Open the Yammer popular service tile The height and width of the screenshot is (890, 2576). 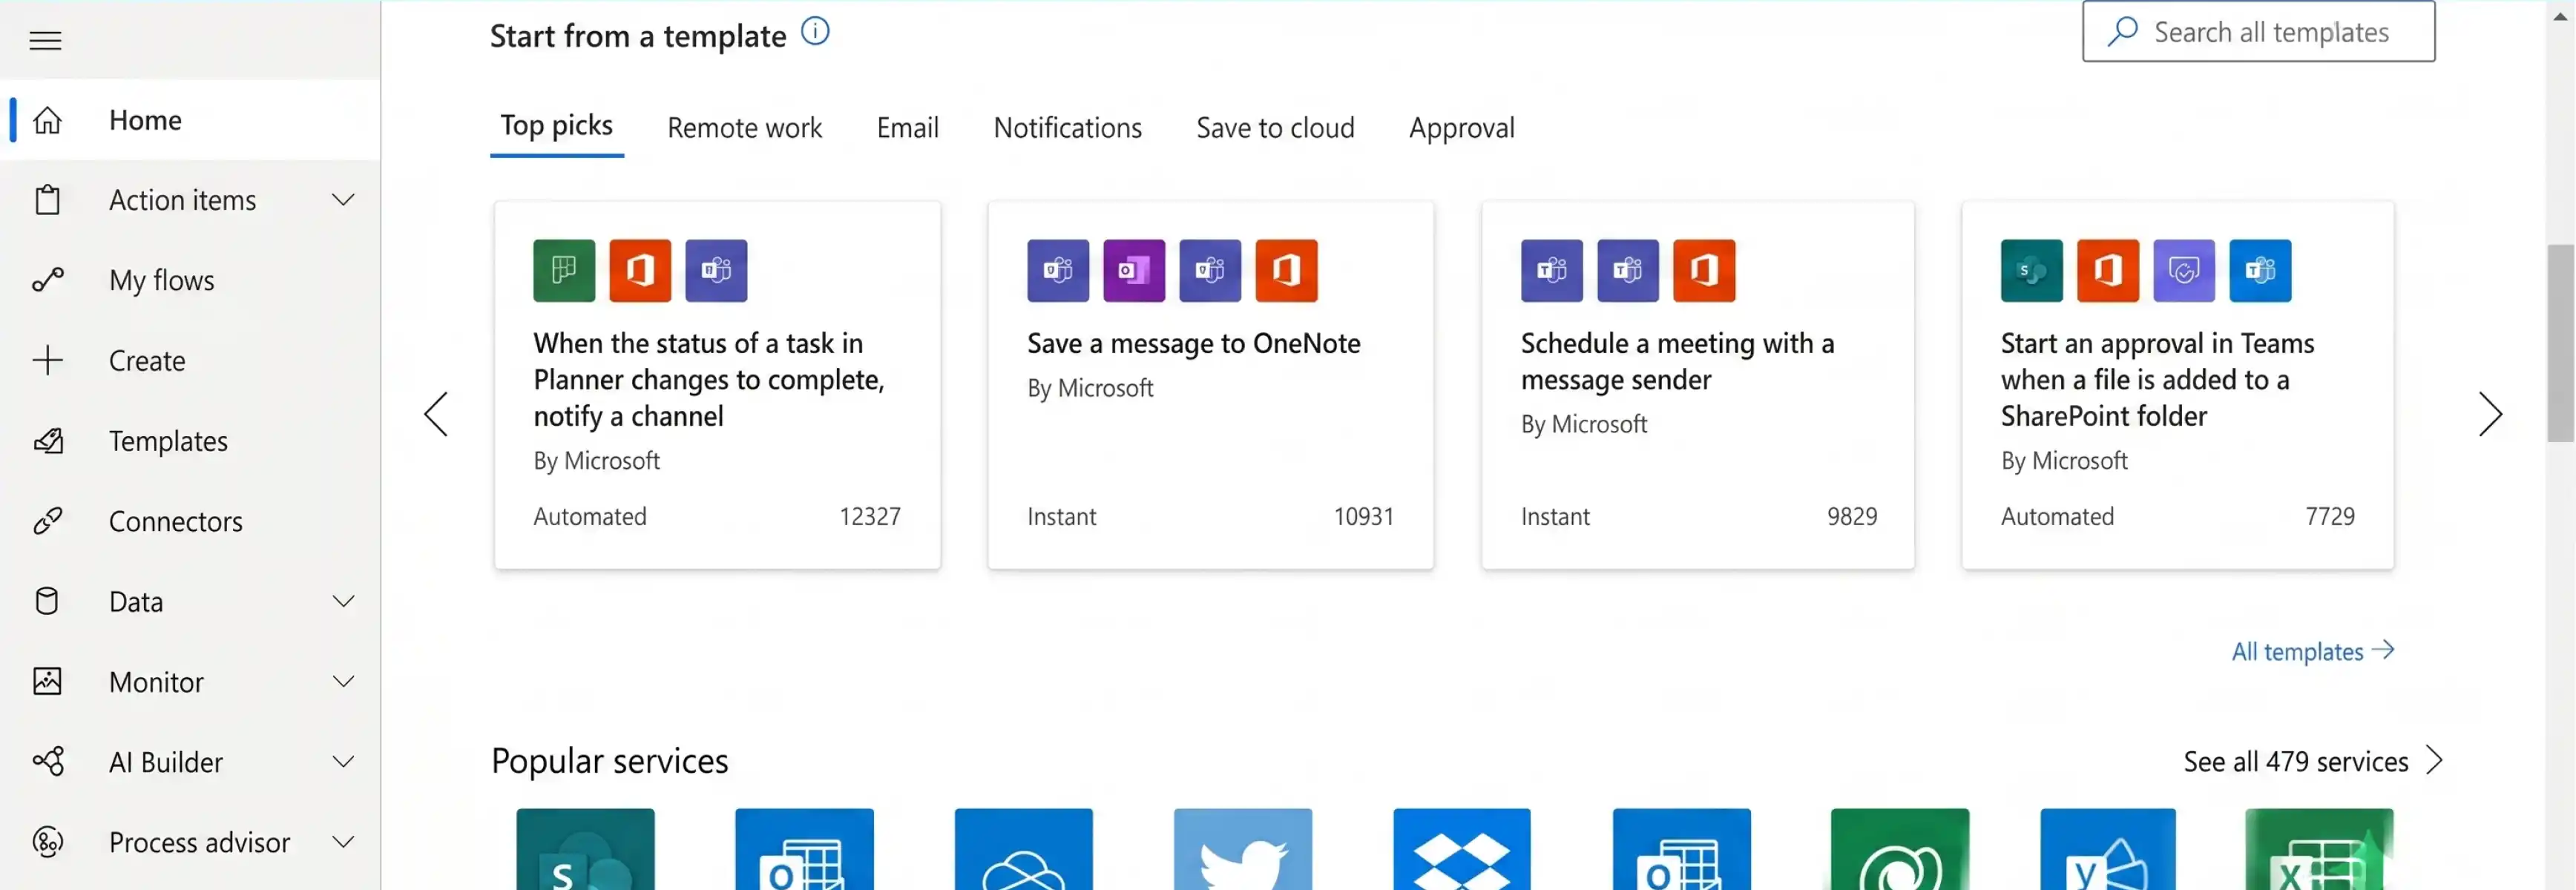(2107, 849)
